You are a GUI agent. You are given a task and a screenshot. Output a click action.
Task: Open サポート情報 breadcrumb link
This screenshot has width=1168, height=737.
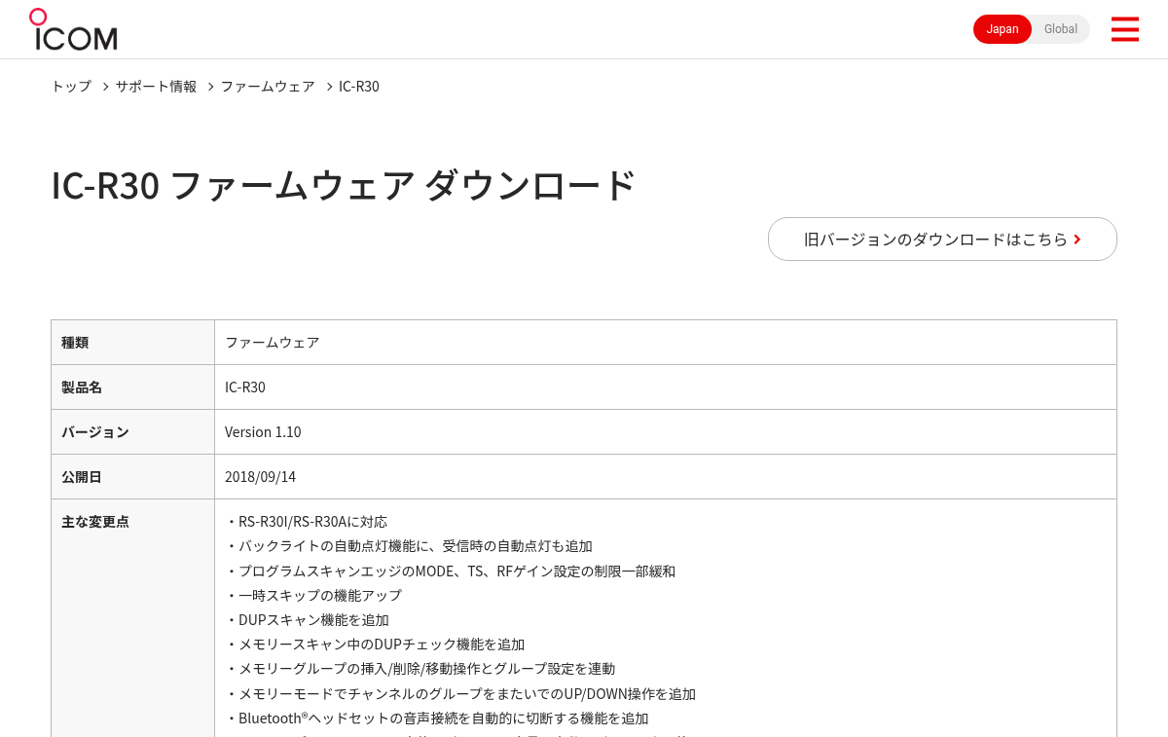click(156, 86)
